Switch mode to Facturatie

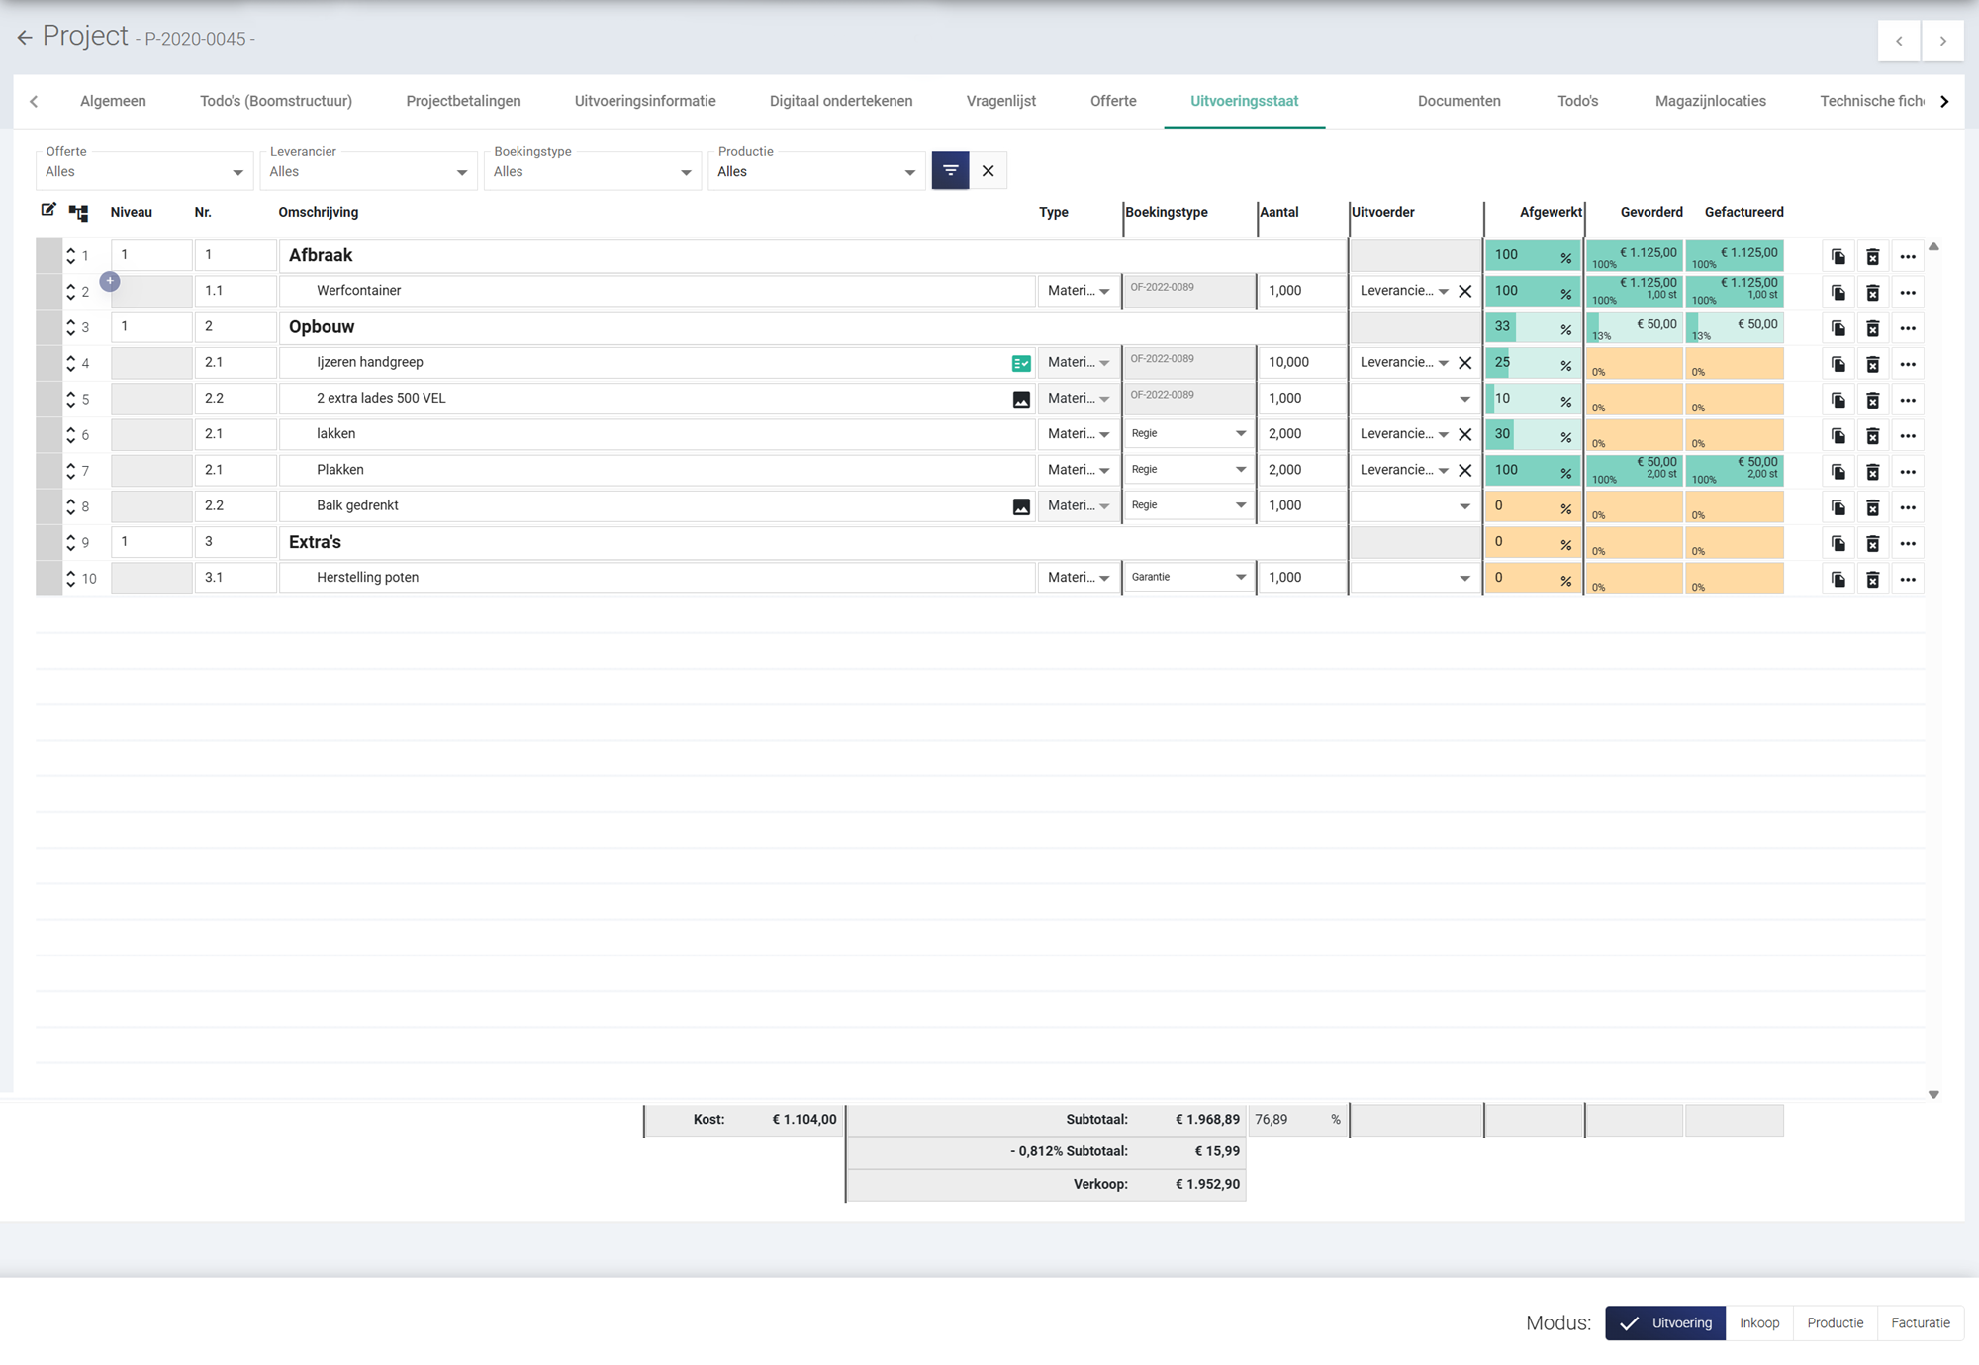(x=1921, y=1322)
